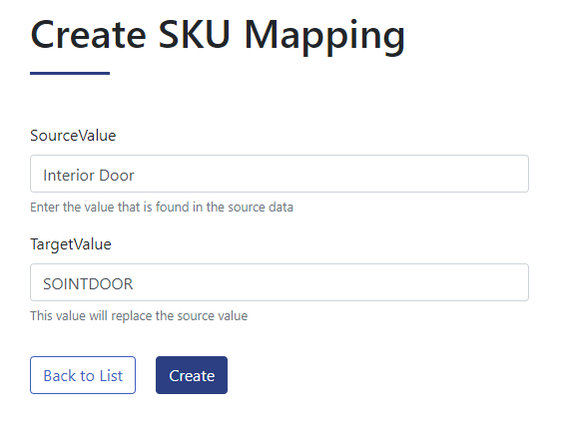Click the word 'Mapping' in the title
Image resolution: width=568 pixels, height=433 pixels.
point(324,37)
